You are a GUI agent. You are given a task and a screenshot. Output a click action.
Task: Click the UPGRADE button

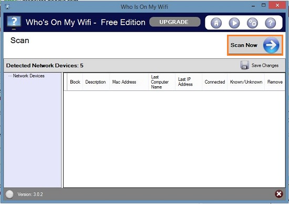point(175,22)
